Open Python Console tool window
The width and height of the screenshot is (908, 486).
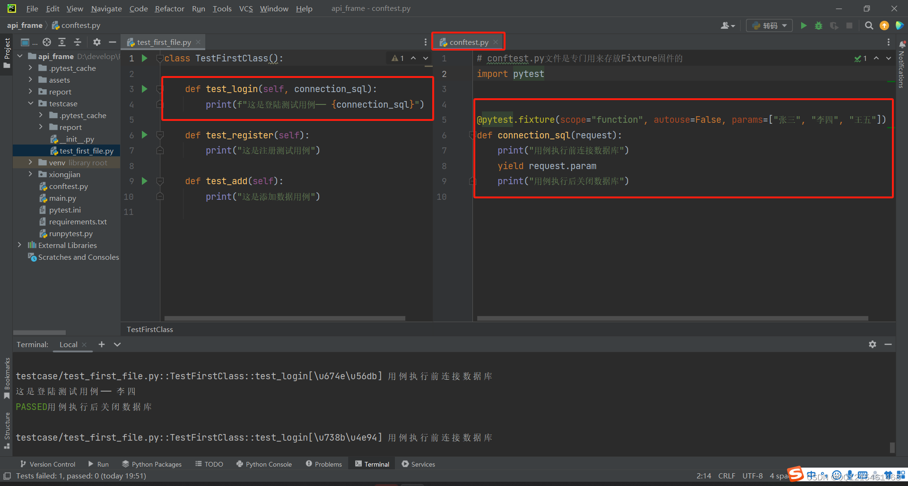click(264, 464)
